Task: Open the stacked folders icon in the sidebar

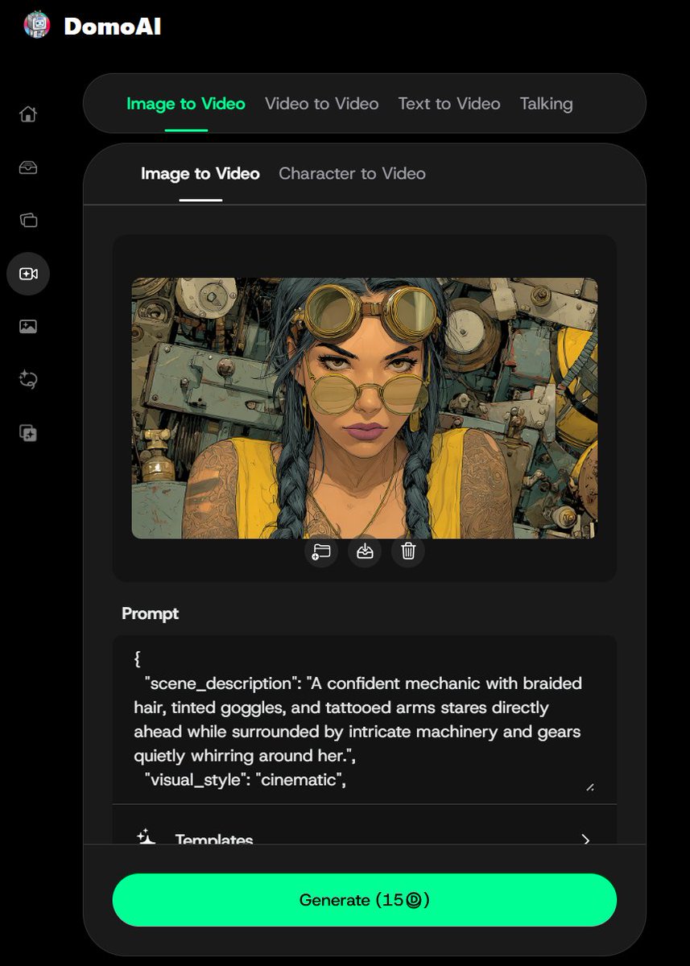Action: pyautogui.click(x=28, y=220)
